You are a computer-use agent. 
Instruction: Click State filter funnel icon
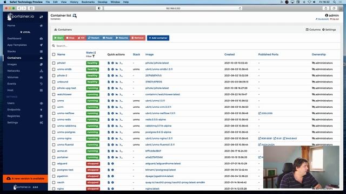(x=94, y=56)
